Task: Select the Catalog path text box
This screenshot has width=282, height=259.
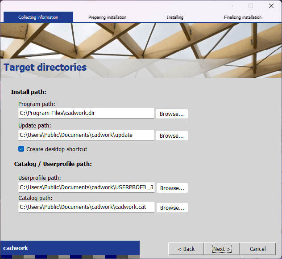Action: tap(86, 207)
